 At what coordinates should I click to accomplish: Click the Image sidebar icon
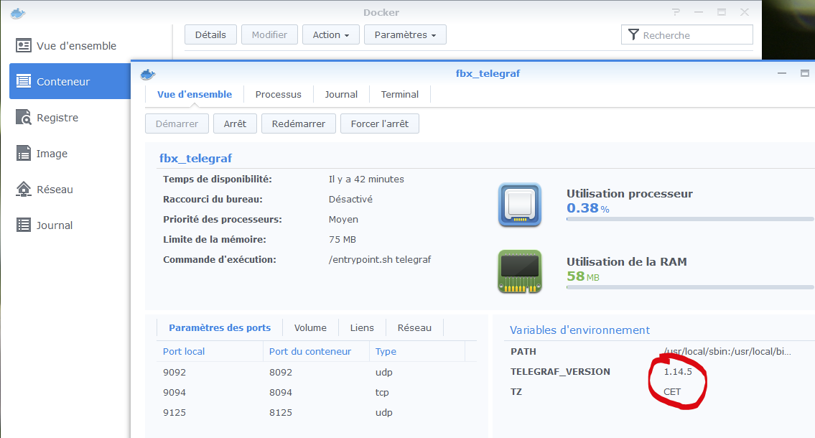coord(24,154)
